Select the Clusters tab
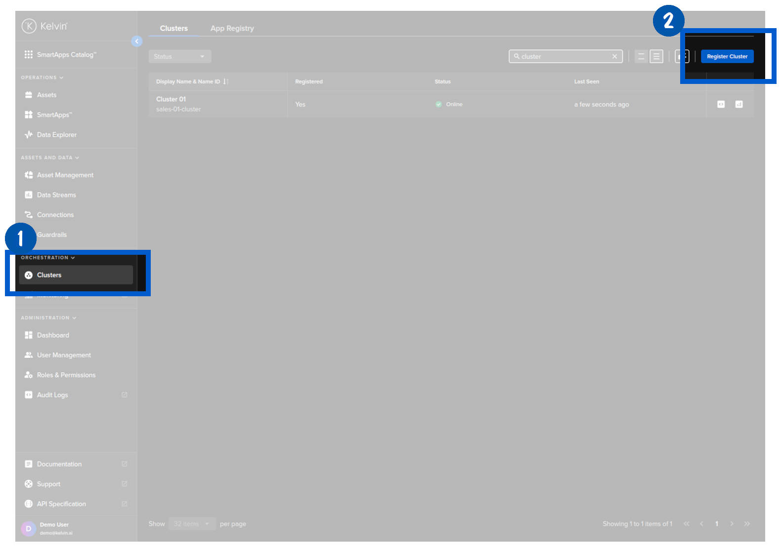 174,28
